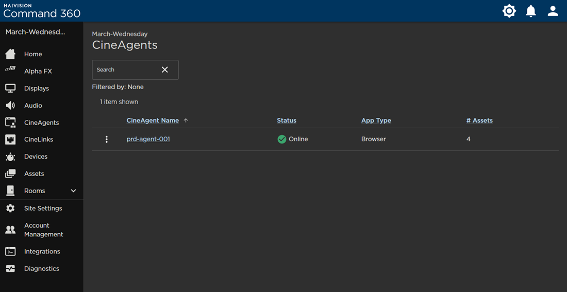Screen dimensions: 567x292
Task: Open the user profile icon
Action: pos(553,11)
